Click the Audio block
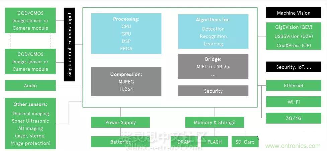 click(30, 86)
